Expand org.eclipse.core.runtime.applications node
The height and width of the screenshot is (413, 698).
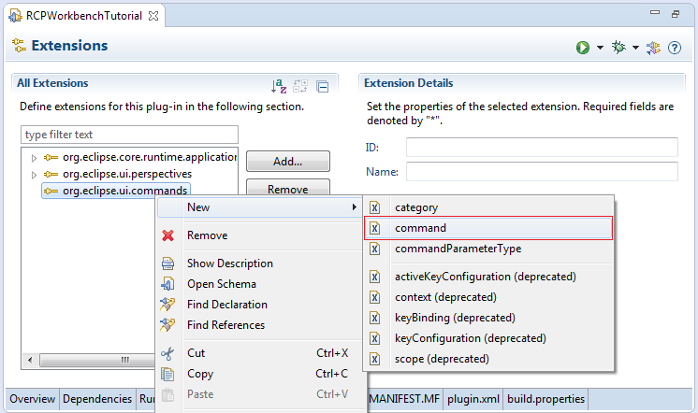(34, 158)
